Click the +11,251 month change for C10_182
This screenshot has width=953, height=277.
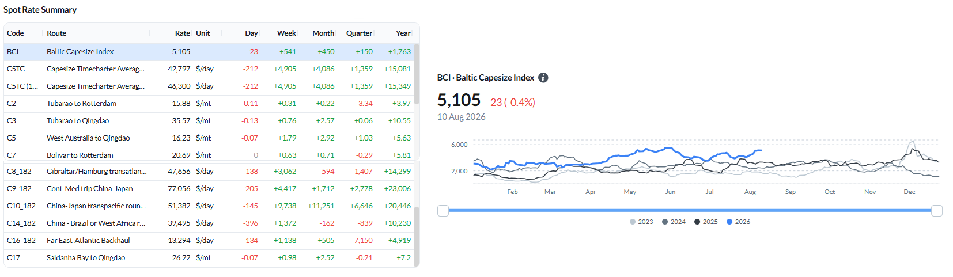tap(321, 206)
